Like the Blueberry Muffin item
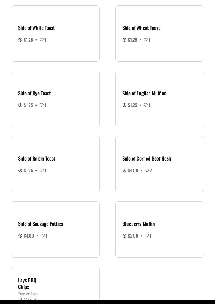 click(147, 236)
